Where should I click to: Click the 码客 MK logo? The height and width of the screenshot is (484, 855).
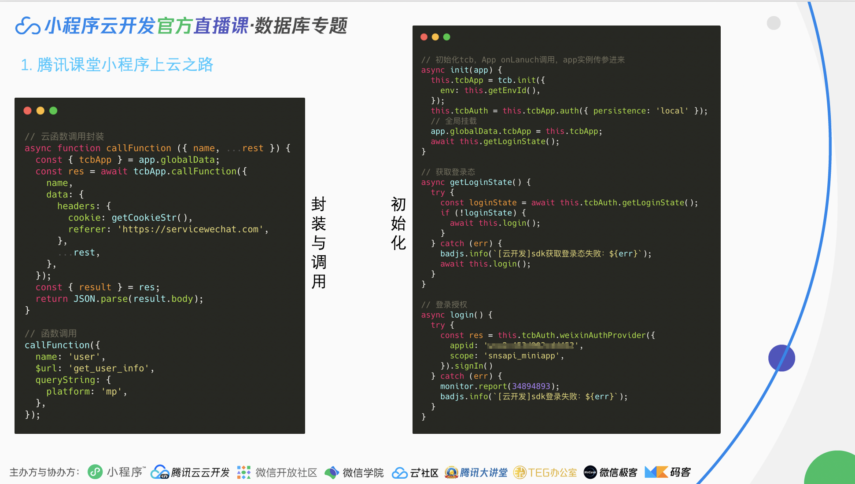click(x=656, y=472)
